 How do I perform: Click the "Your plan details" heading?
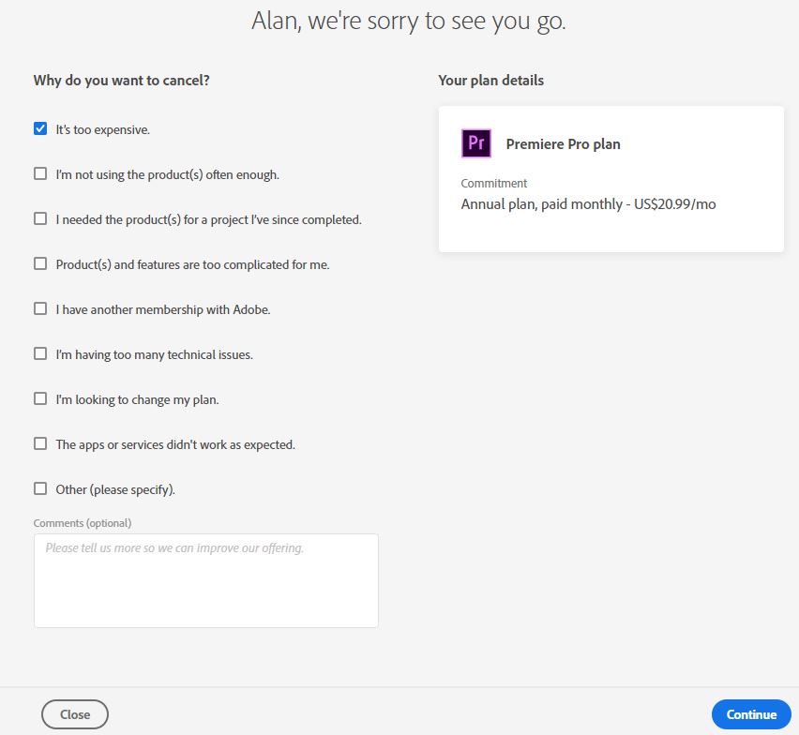tap(490, 81)
